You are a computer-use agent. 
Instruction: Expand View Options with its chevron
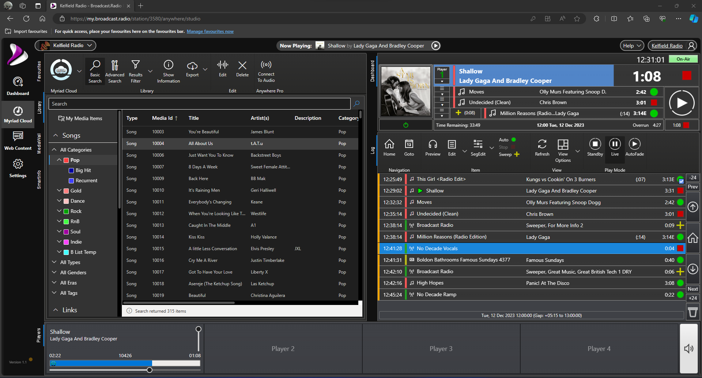578,150
